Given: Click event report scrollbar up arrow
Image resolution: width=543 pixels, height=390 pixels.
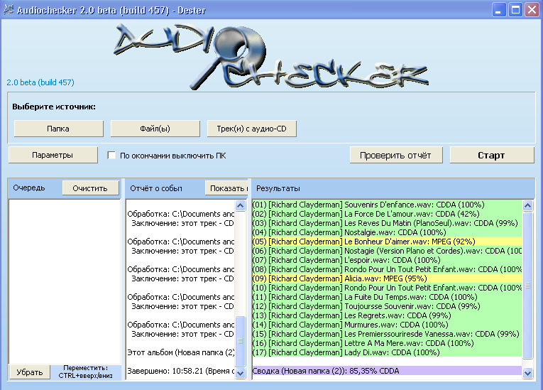Looking at the screenshot, I should pos(240,205).
